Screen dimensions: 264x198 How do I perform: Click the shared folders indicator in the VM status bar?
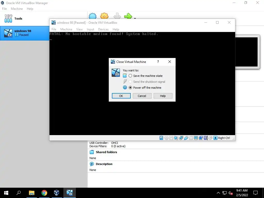click(x=191, y=138)
